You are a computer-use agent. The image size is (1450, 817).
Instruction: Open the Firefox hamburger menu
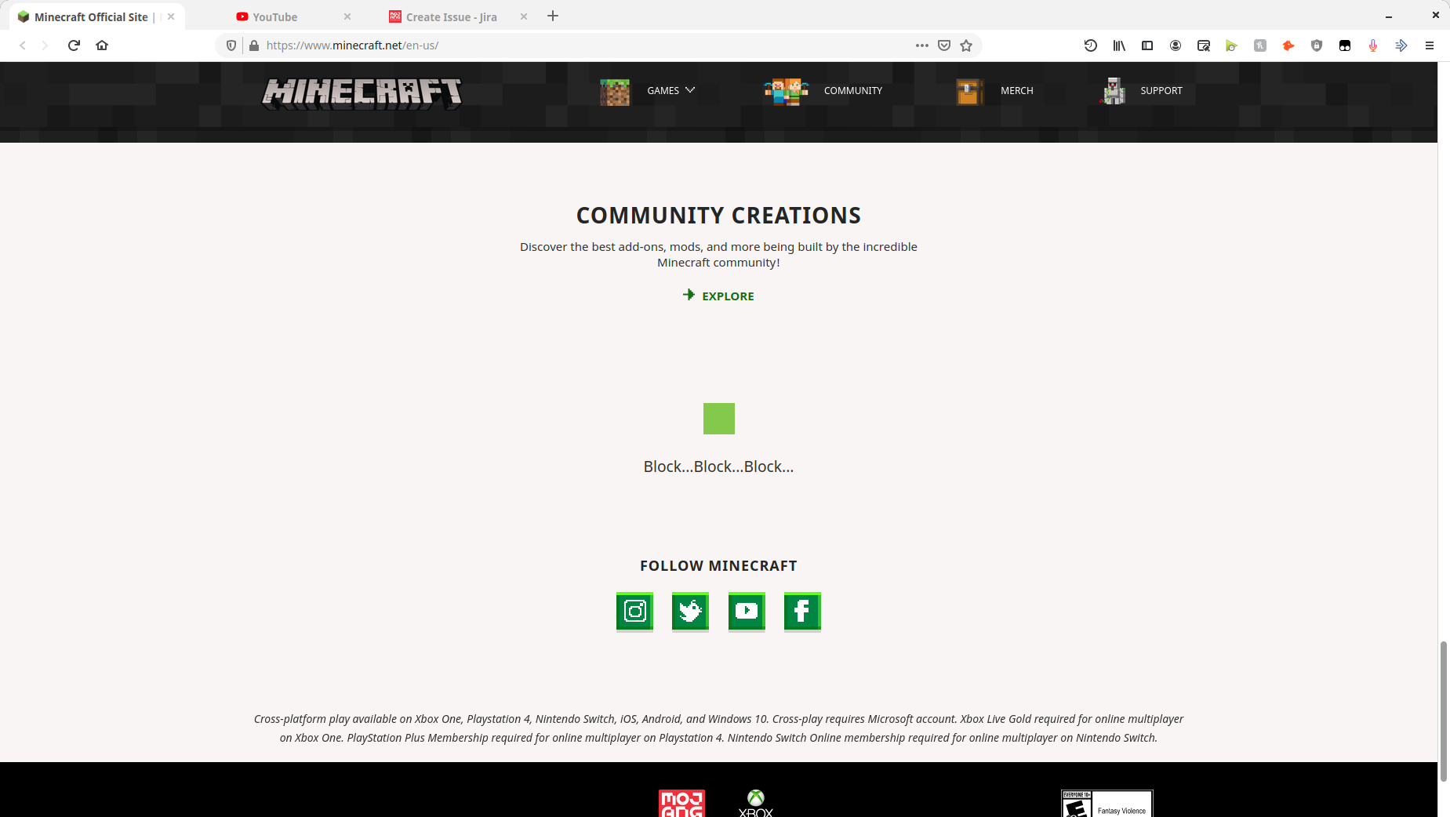click(1430, 45)
